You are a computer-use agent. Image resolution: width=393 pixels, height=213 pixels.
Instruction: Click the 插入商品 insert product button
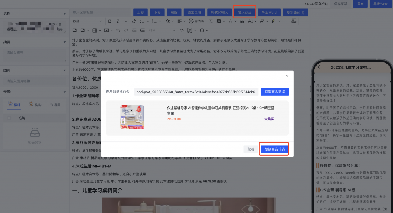tap(244, 13)
